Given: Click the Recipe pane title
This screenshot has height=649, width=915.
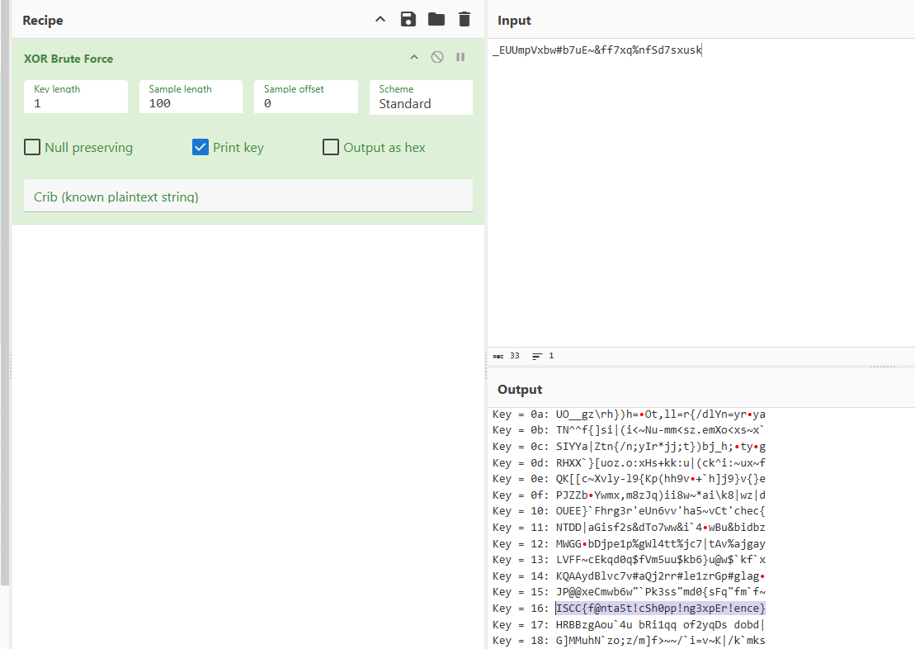Looking at the screenshot, I should click(x=43, y=20).
